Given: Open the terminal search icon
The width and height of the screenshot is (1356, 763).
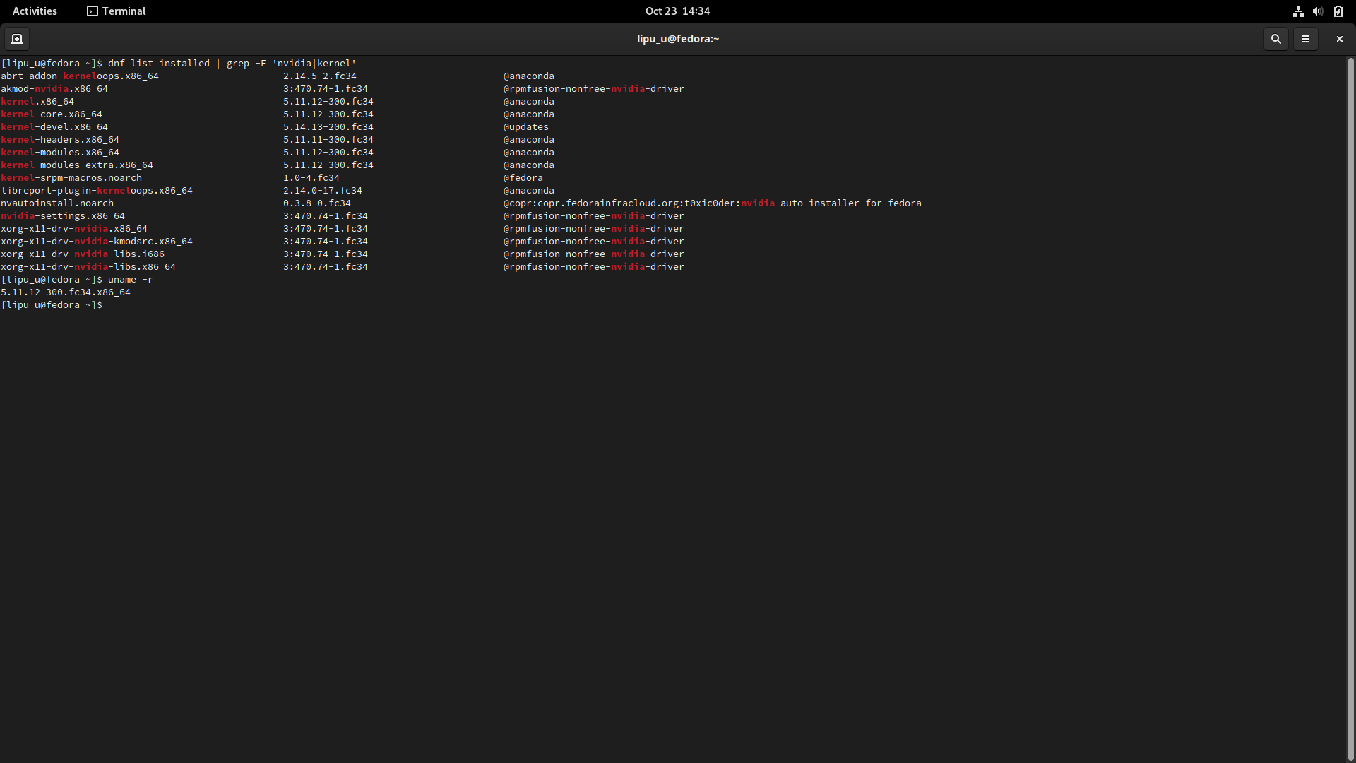Looking at the screenshot, I should [1275, 39].
